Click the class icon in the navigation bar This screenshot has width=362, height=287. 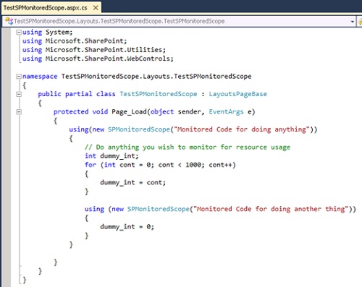[9, 21]
